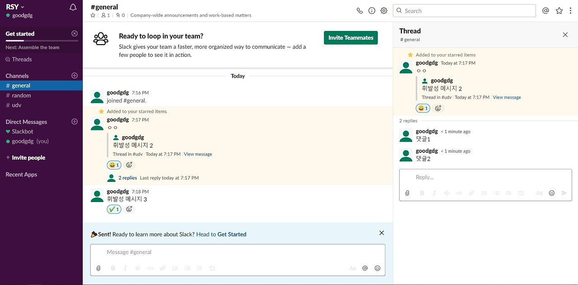
Task: Toggle the smiley reaction in the thread panel
Action: (423, 108)
